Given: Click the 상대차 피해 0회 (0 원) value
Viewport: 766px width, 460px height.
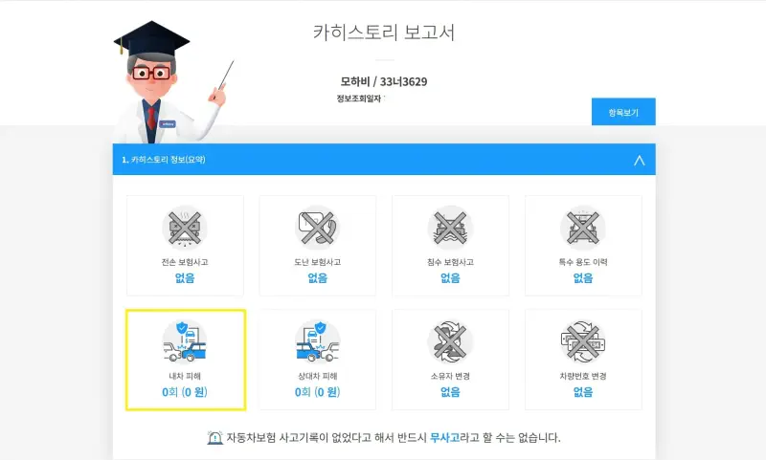Looking at the screenshot, I should click(318, 392).
